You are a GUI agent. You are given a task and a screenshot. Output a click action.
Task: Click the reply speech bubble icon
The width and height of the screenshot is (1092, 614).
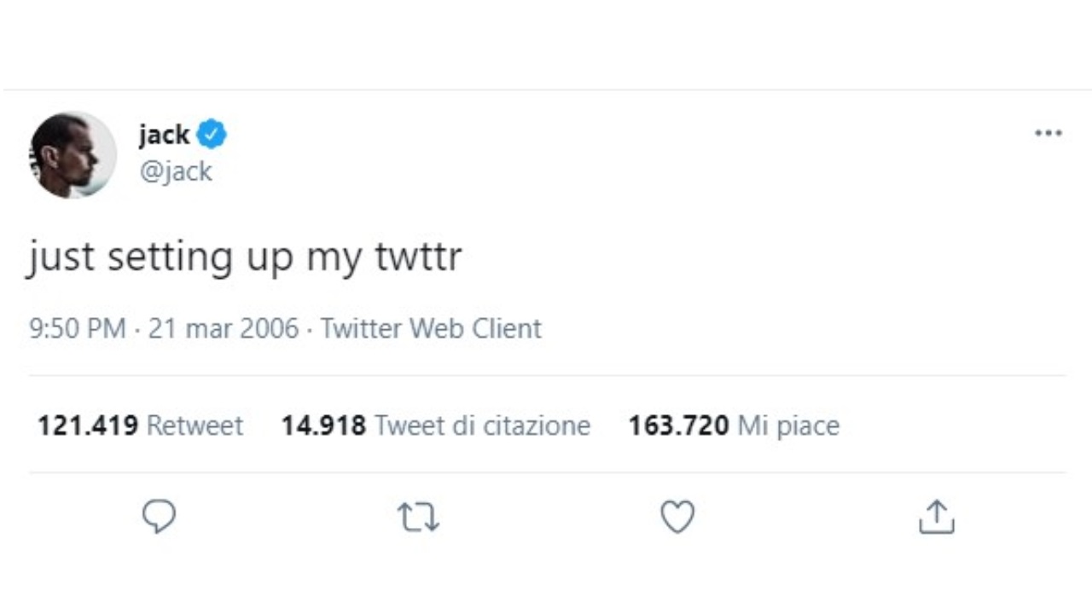pyautogui.click(x=159, y=517)
